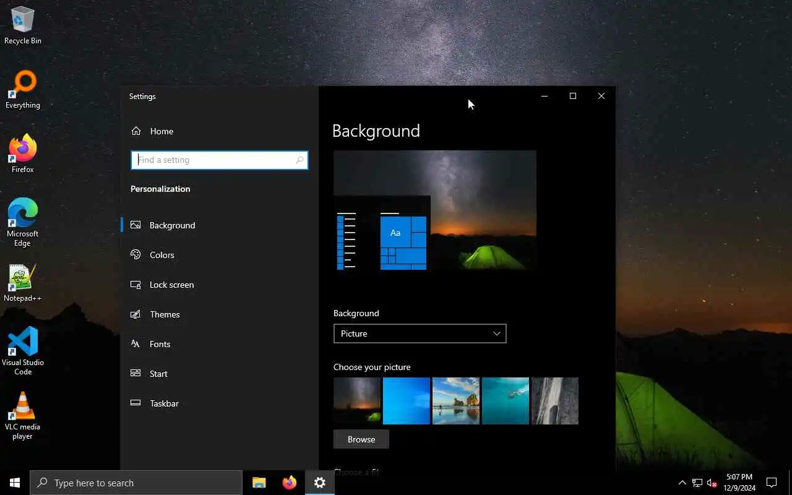Click the Personalization heading text
The height and width of the screenshot is (495, 792).
160,189
